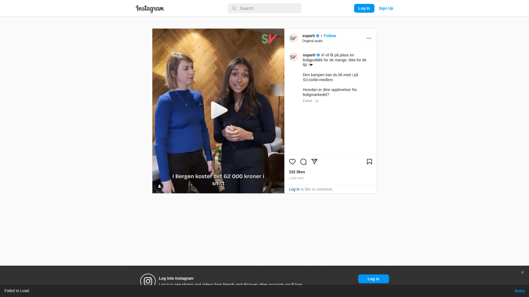The image size is (529, 297).
Task: Click the Search input field
Action: pos(264,8)
